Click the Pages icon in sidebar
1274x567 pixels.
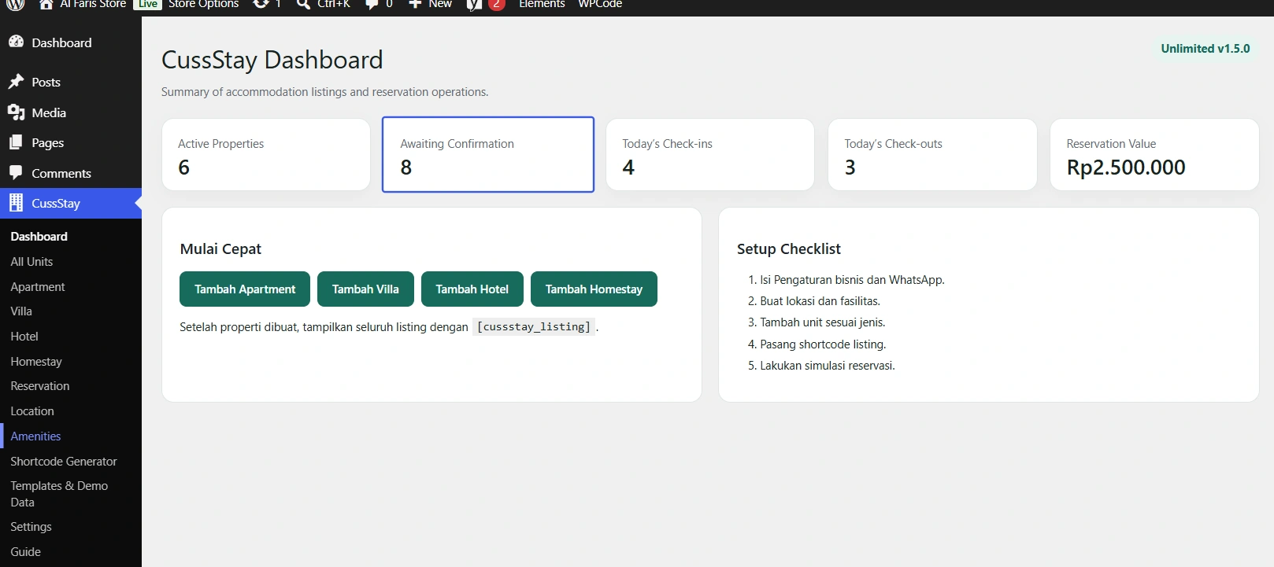click(16, 142)
